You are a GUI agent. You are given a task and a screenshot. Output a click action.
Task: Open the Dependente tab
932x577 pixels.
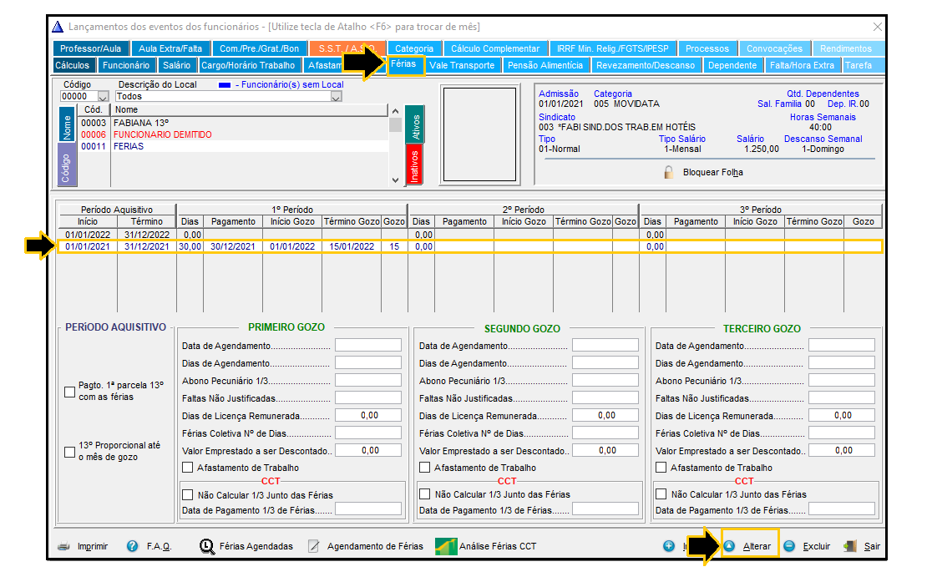[732, 65]
